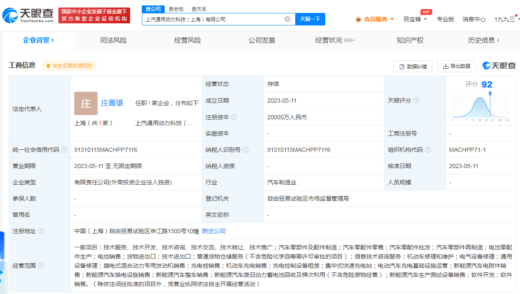520x294 pixels.
Task: Open the 司法风险 tab
Action: pyautogui.click(x=113, y=40)
